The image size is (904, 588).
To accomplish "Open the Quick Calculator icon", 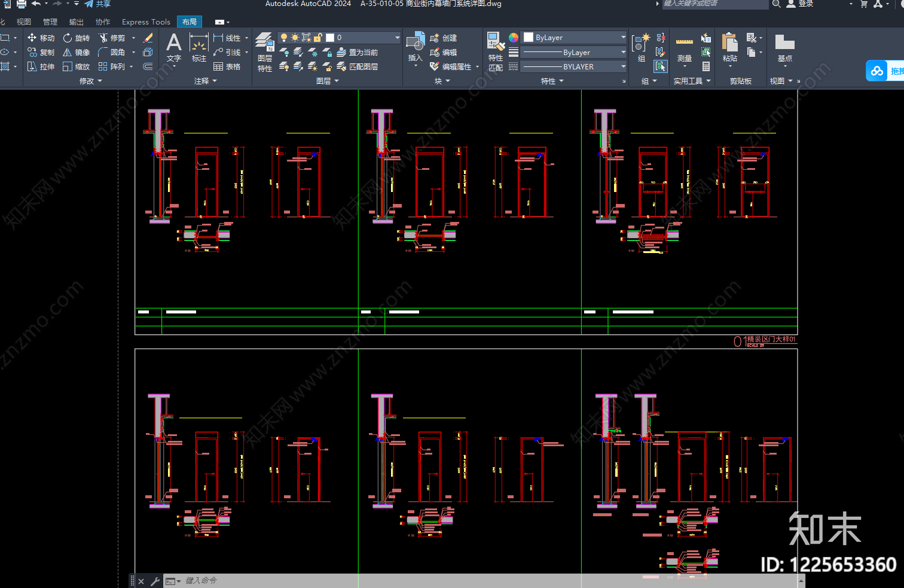I will (x=706, y=66).
